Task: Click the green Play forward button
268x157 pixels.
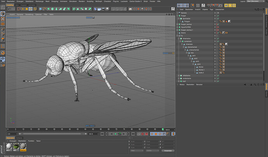Action: coord(115,134)
